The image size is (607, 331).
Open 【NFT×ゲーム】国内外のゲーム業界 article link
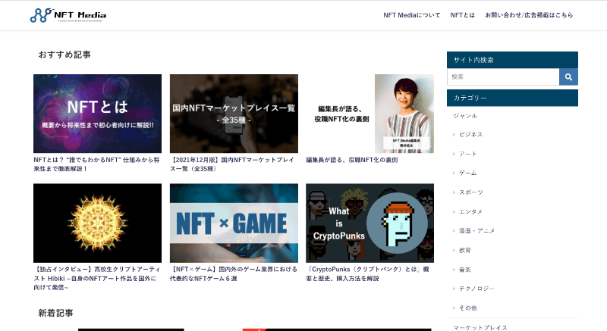[234, 274]
